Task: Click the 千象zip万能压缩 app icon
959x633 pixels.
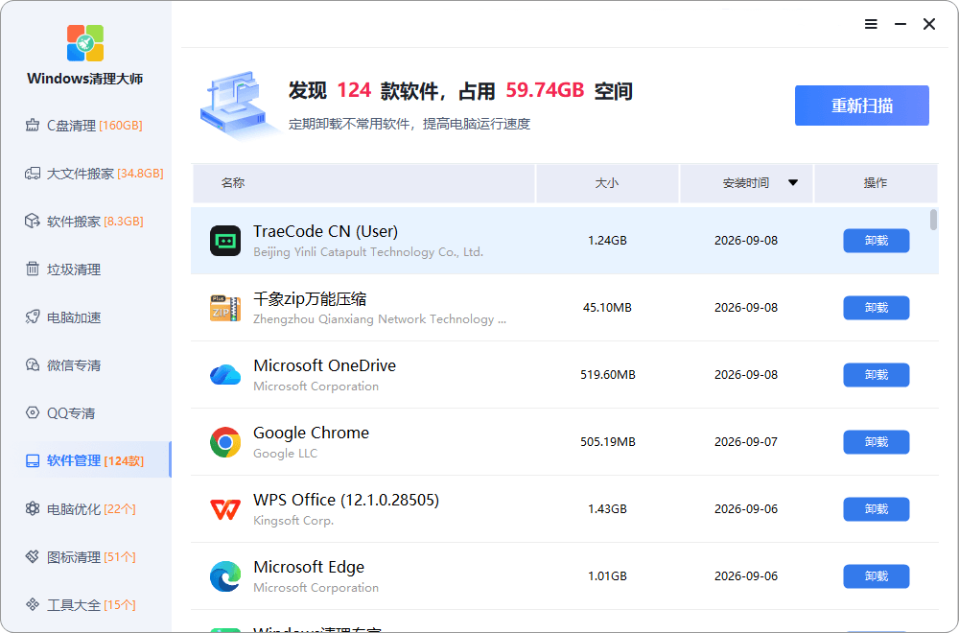Action: tap(225, 308)
